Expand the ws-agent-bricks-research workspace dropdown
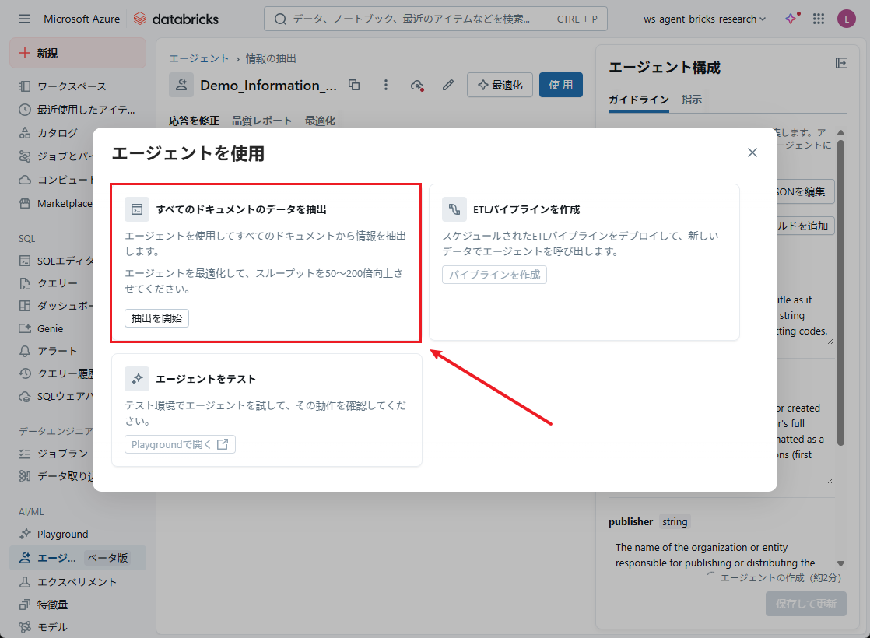This screenshot has width=870, height=638. 705,19
